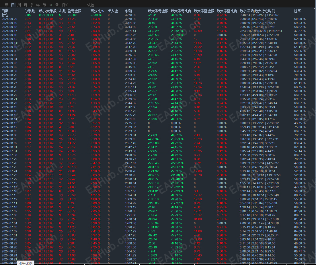The height and width of the screenshot is (265, 316).
Task: Select the 2024.06.24 date row
Action: [x=158, y=256]
